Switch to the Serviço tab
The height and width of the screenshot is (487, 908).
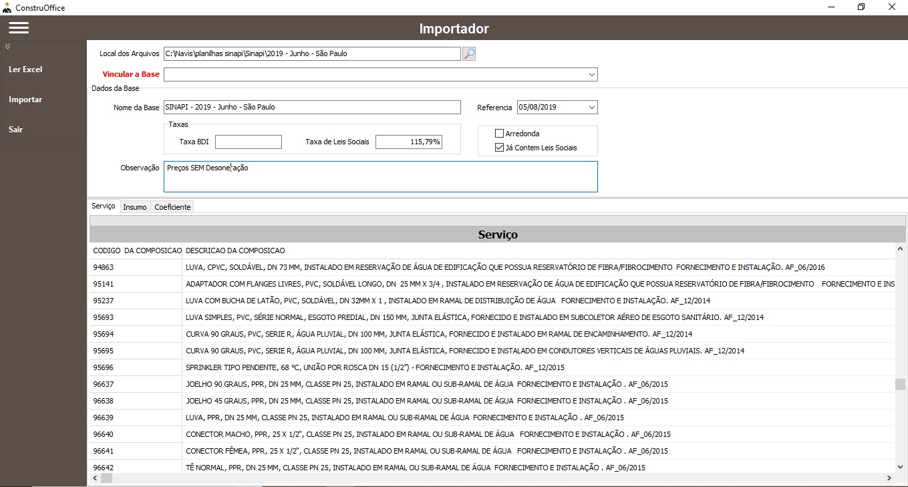(104, 206)
